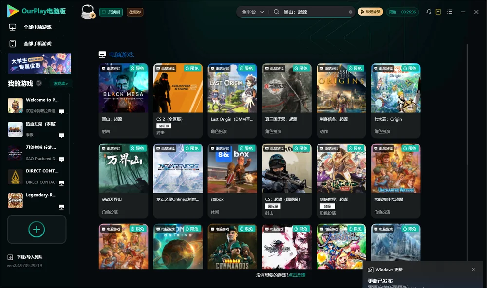
Task: Click the refresh icon beside 我的游戏
Action: [x=39, y=83]
